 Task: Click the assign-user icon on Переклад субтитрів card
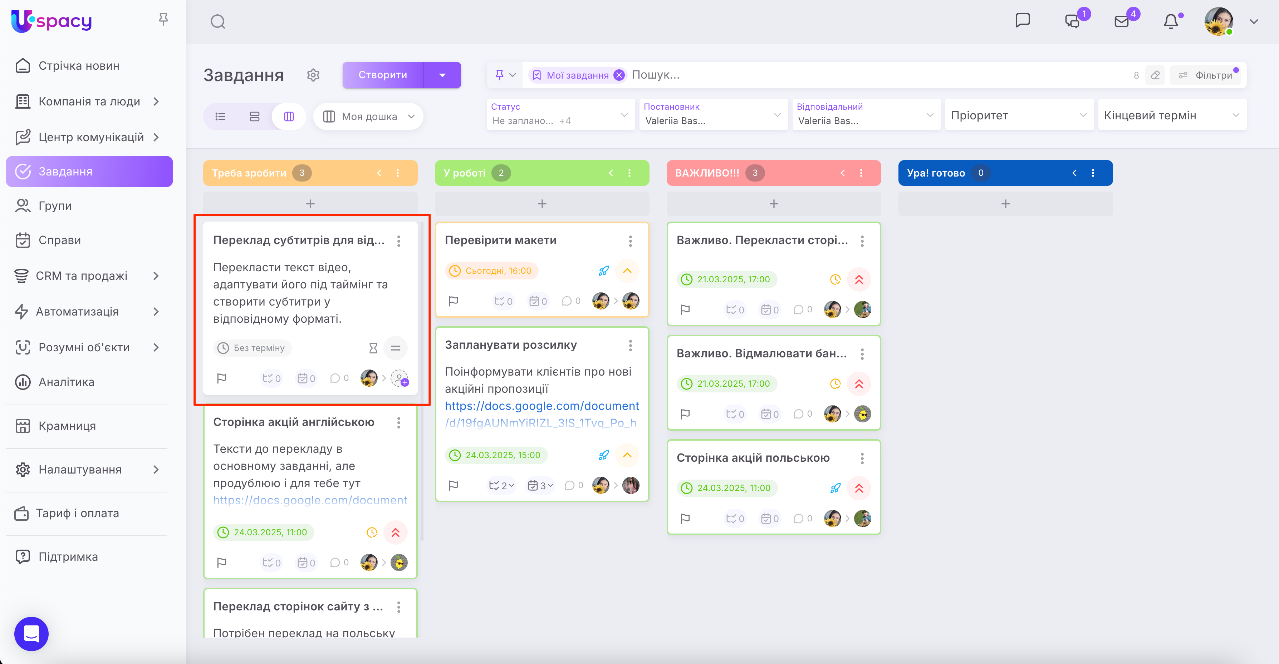point(399,378)
